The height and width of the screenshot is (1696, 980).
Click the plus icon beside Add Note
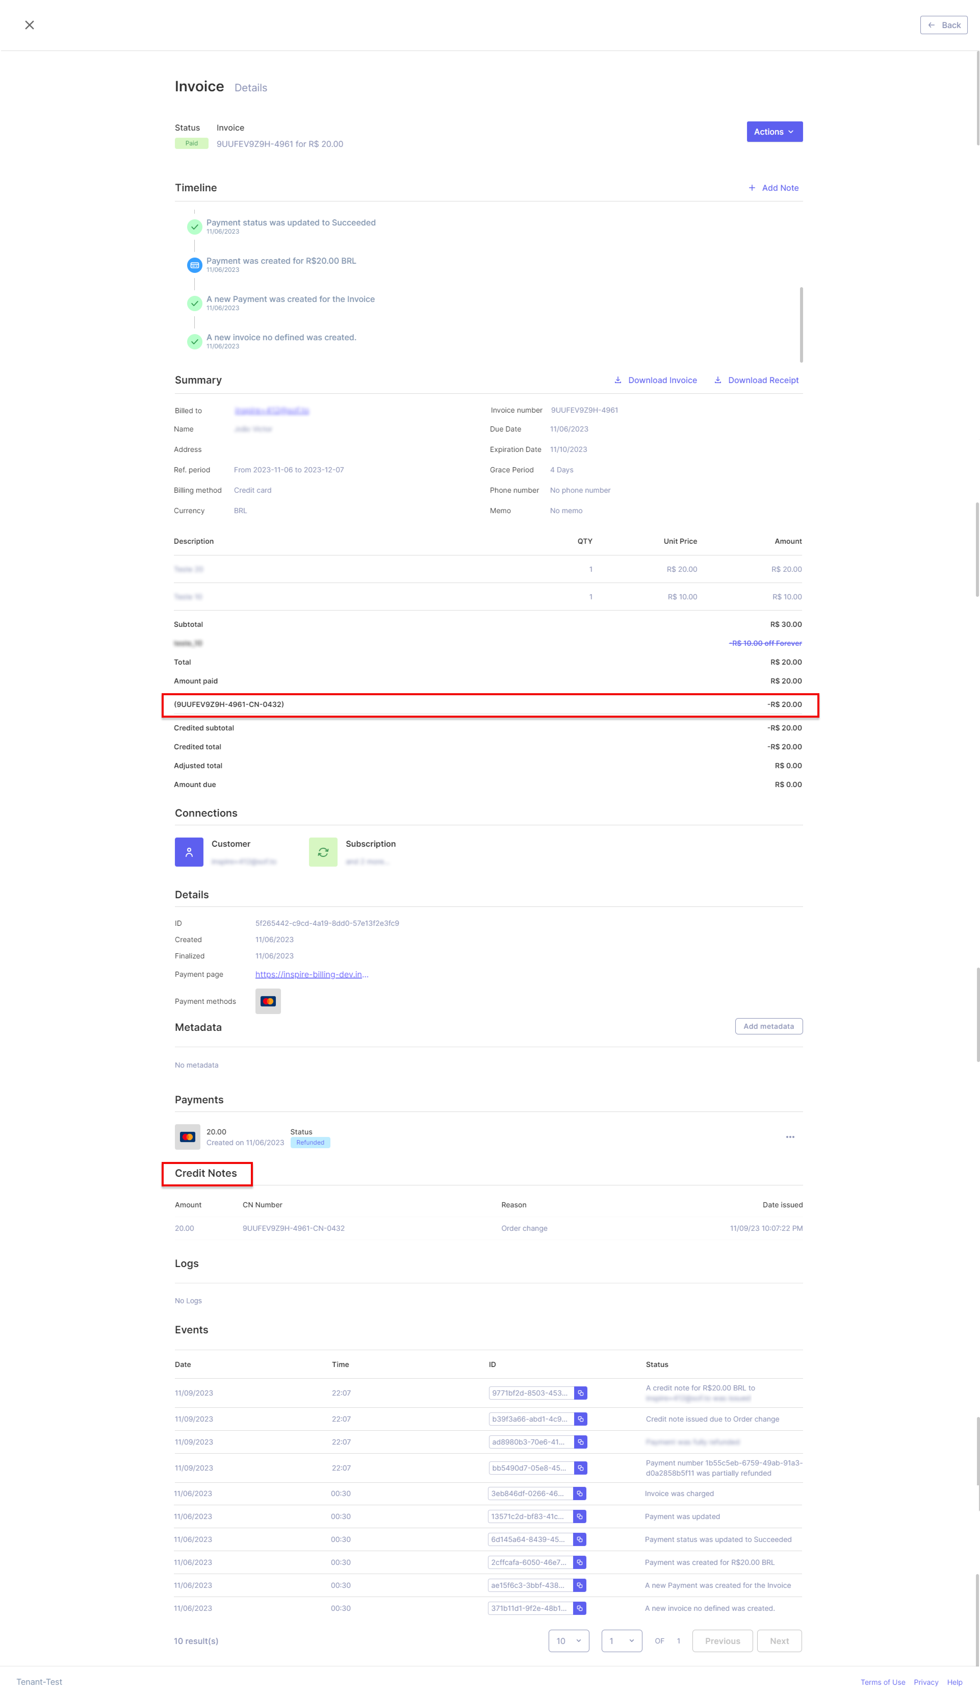(x=752, y=188)
